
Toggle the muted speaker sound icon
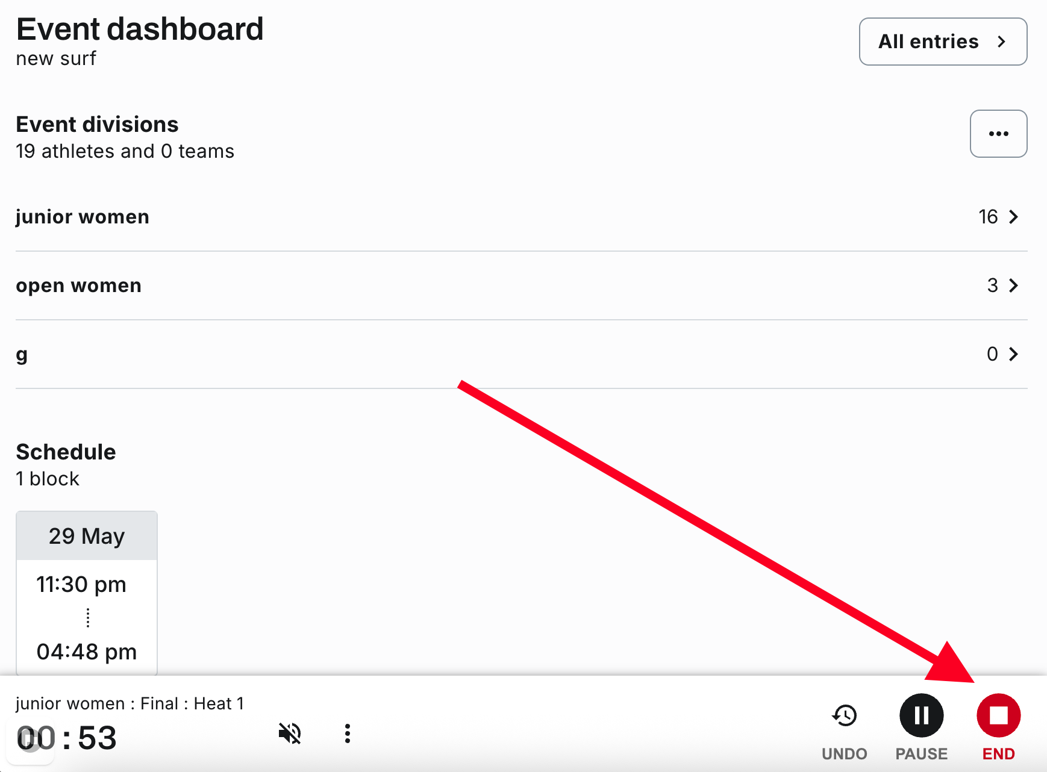click(x=290, y=733)
